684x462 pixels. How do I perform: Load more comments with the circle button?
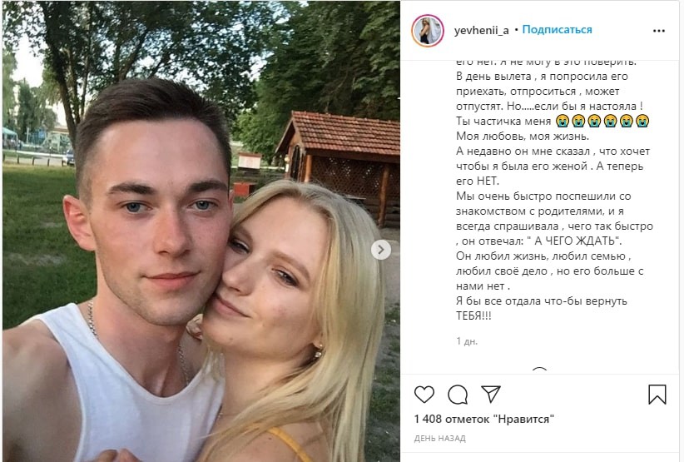pyautogui.click(x=539, y=370)
